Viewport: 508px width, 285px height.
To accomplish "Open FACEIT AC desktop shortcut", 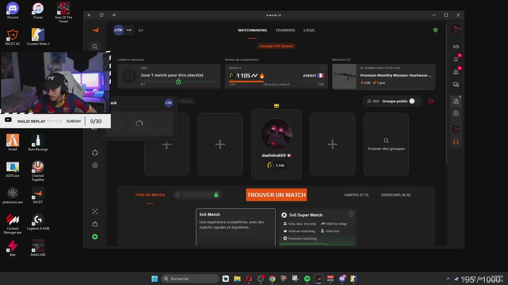I will [13, 37].
